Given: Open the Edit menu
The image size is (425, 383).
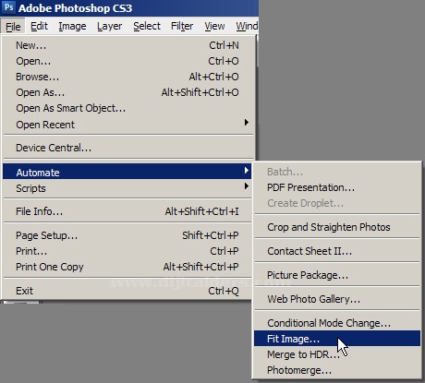Looking at the screenshot, I should tap(39, 27).
